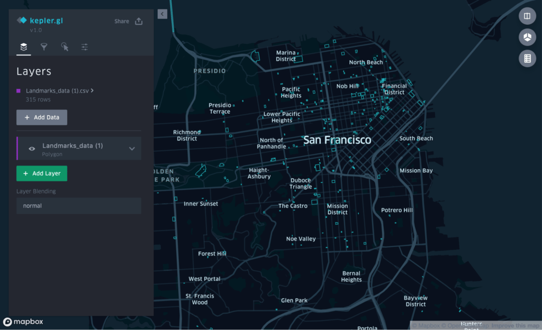Collapse the side panel with arrow button

(x=162, y=14)
